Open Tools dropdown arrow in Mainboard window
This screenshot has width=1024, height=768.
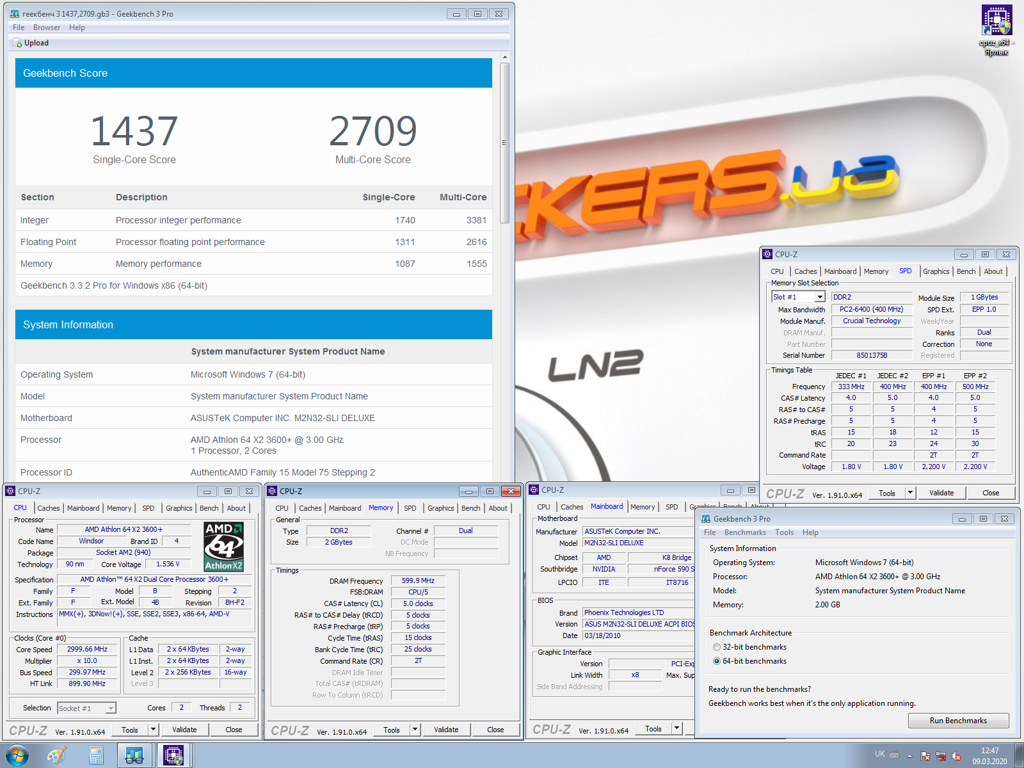676,728
